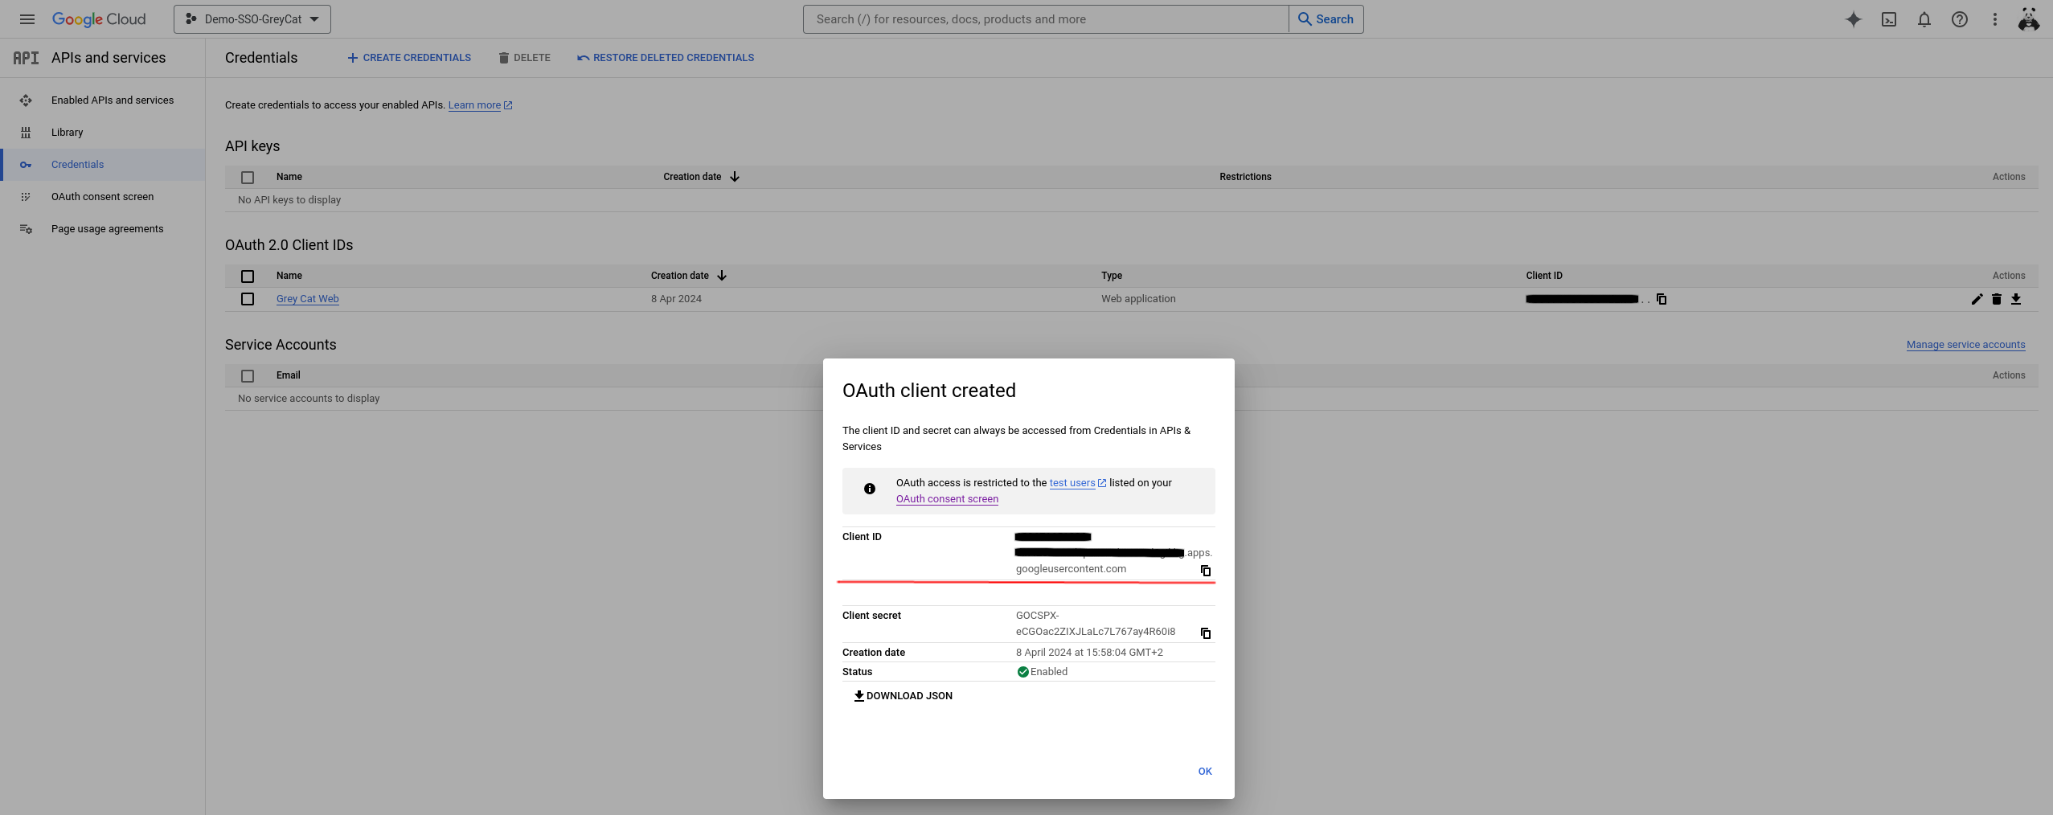Open the three-dot settings menu

1995,19
